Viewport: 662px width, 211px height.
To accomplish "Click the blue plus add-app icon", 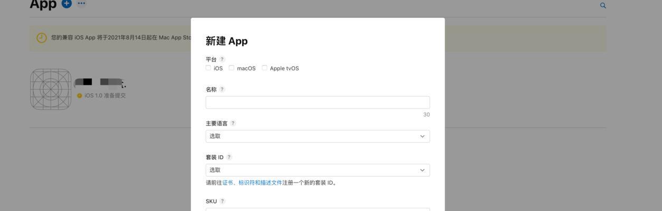I will click(66, 3).
